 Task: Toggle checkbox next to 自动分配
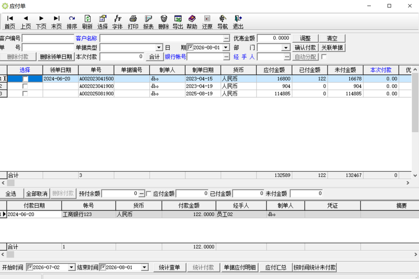pyautogui.click(x=324, y=57)
